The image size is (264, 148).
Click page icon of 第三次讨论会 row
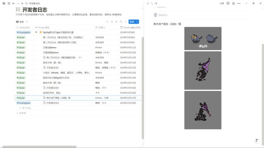(44, 57)
